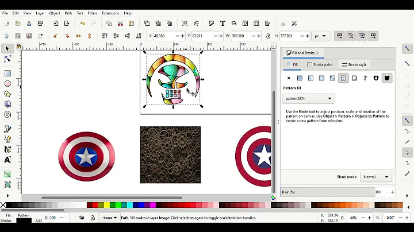Set fill to Flat color

click(300, 78)
